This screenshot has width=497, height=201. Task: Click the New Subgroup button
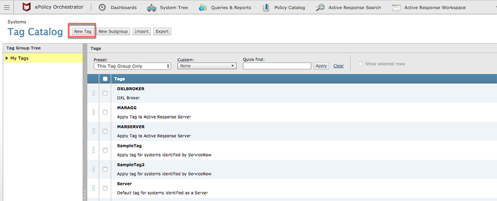point(113,31)
